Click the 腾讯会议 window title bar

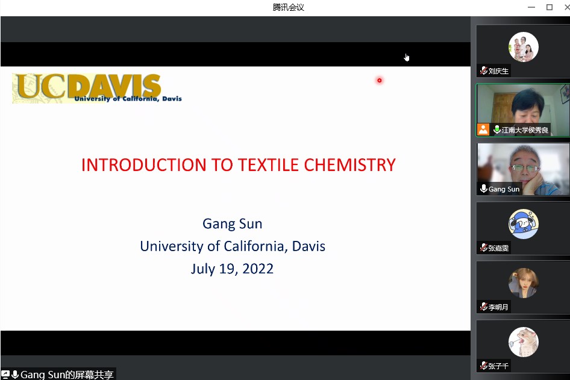[x=288, y=7]
